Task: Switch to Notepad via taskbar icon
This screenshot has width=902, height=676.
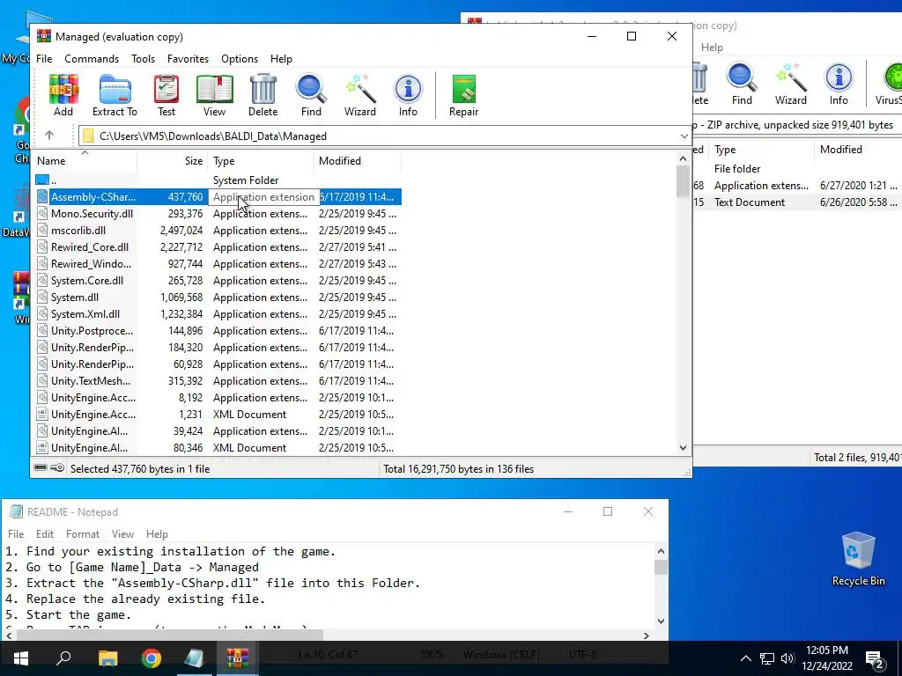Action: (194, 658)
